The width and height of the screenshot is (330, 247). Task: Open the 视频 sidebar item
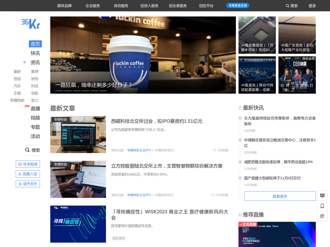point(35,118)
